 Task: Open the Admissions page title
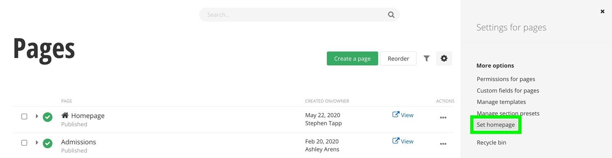point(78,142)
